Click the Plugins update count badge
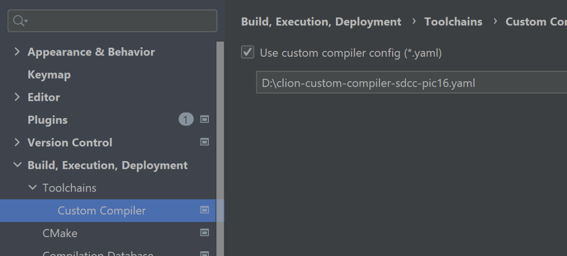567x256 pixels. point(186,120)
